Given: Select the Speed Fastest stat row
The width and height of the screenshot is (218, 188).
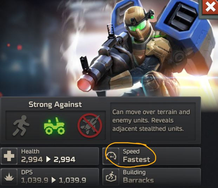Looking at the screenshot, I should (152, 156).
